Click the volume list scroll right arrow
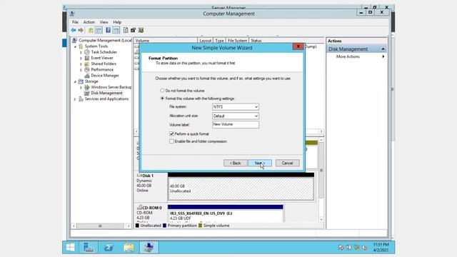Viewport: 457px width, 257px height. (x=321, y=131)
